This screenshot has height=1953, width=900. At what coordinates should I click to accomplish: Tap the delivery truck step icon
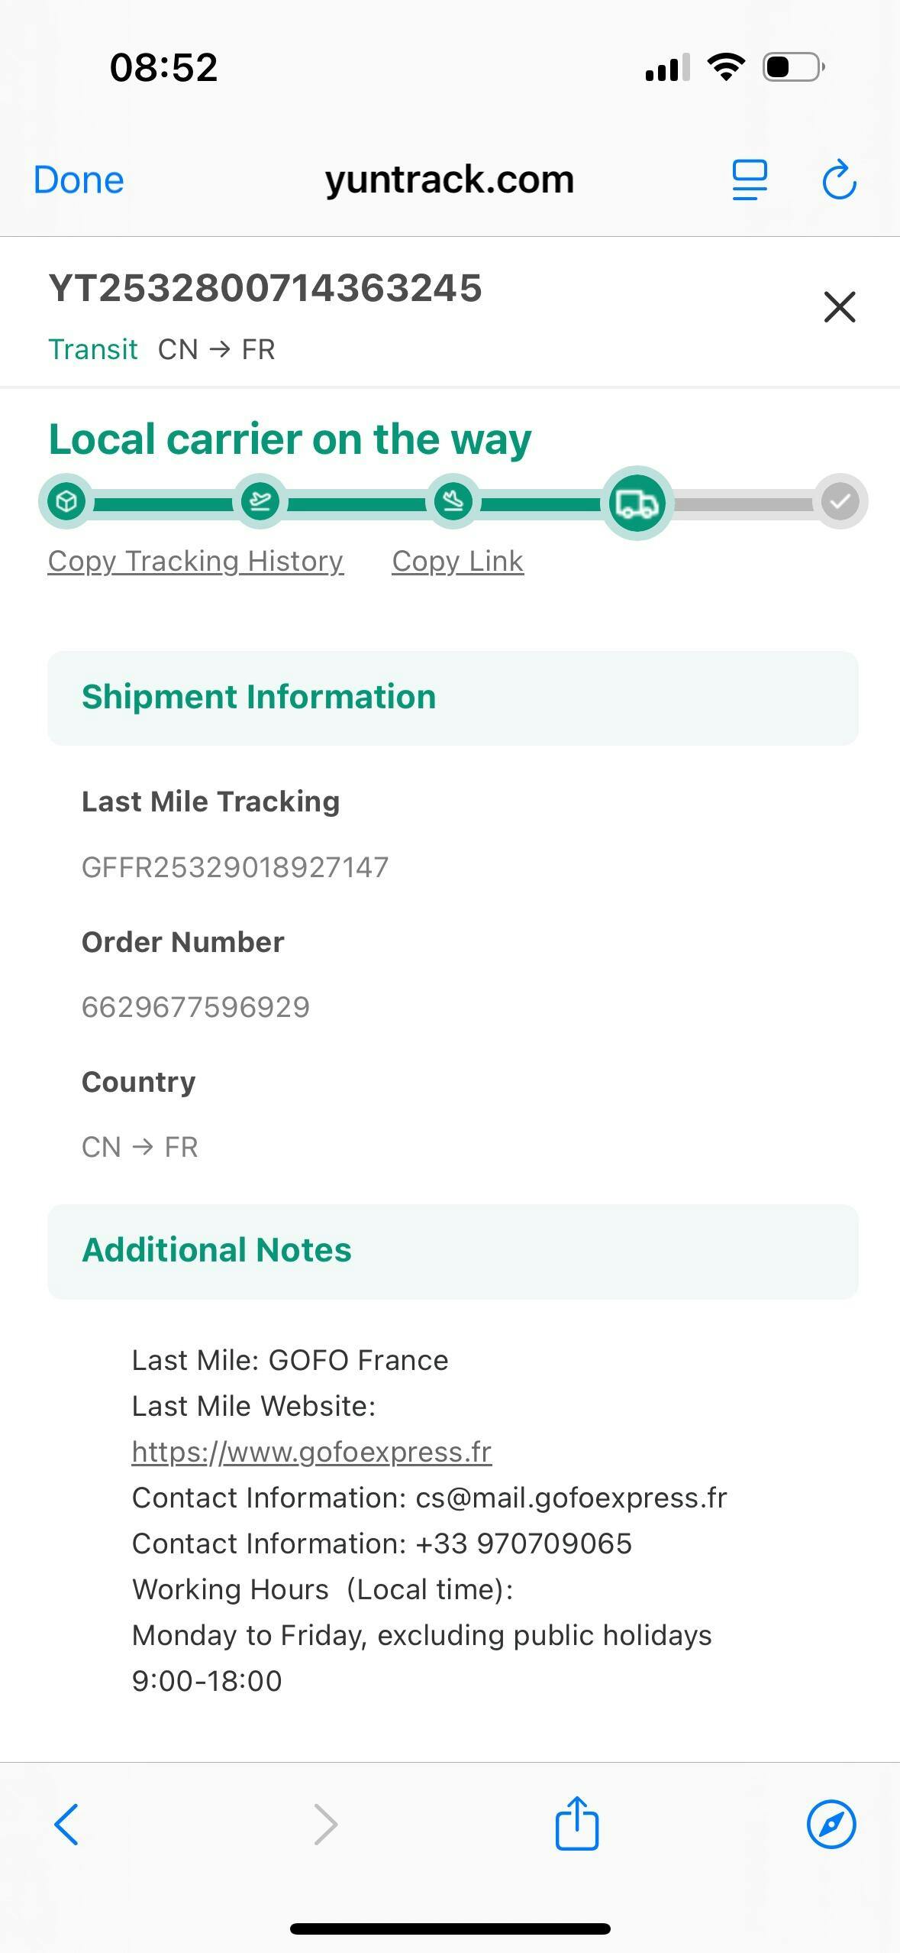(x=637, y=503)
